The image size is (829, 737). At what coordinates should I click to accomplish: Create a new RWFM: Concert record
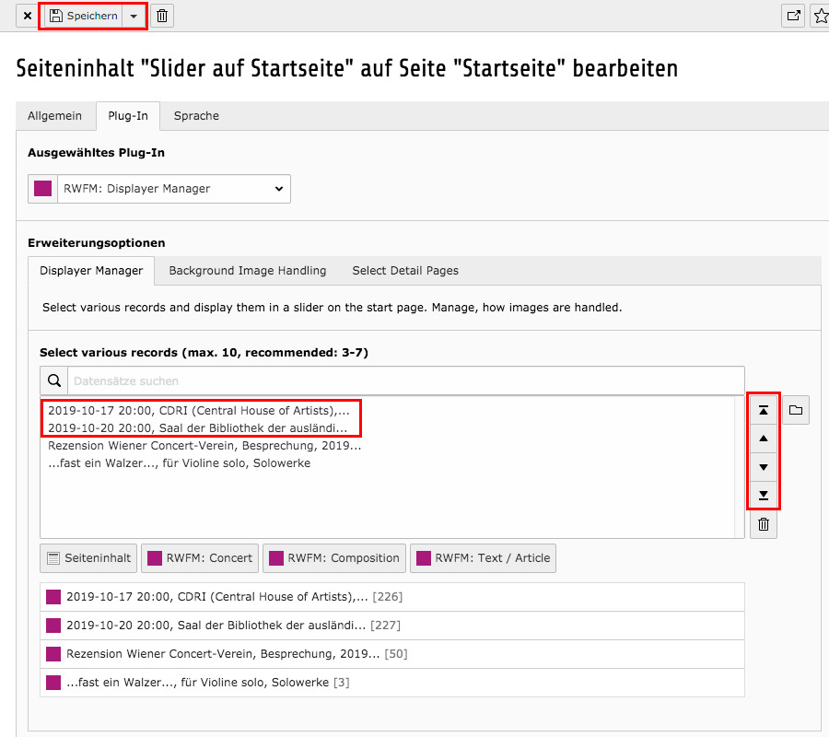coord(199,557)
